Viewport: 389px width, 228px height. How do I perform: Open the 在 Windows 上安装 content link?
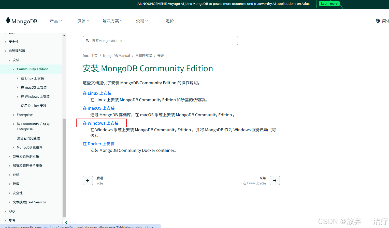[x=100, y=123]
